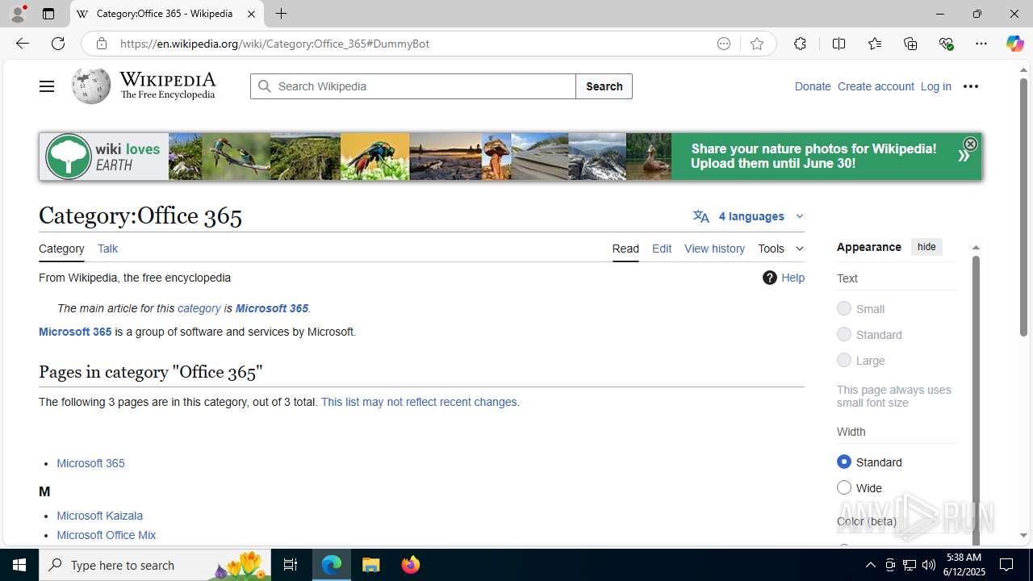Select the Standard width radio

tap(844, 462)
